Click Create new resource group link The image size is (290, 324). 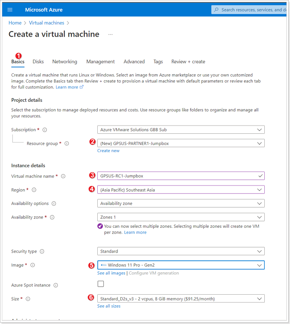[108, 151]
